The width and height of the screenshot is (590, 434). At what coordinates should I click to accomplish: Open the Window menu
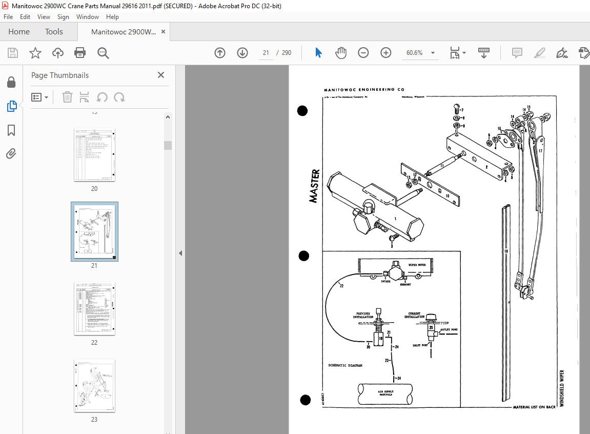pyautogui.click(x=87, y=17)
